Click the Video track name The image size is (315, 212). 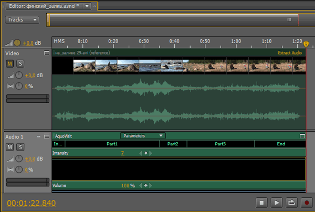[x=12, y=54]
